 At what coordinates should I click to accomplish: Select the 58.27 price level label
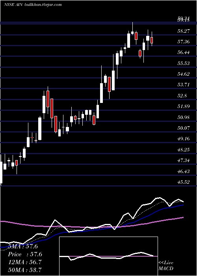click(x=184, y=31)
